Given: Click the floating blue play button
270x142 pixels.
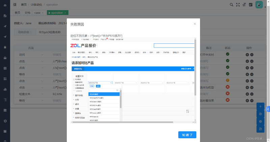Looking at the screenshot, I should [260, 114].
